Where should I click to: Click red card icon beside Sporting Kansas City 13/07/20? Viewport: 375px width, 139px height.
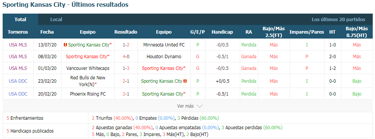tap(65, 45)
